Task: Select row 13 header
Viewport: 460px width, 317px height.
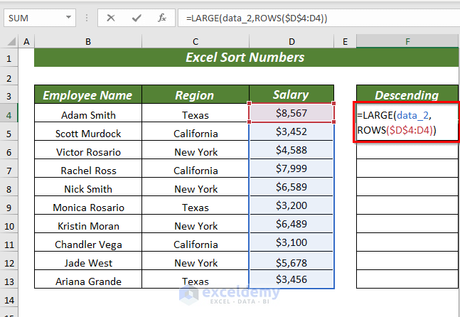Action: [x=9, y=281]
